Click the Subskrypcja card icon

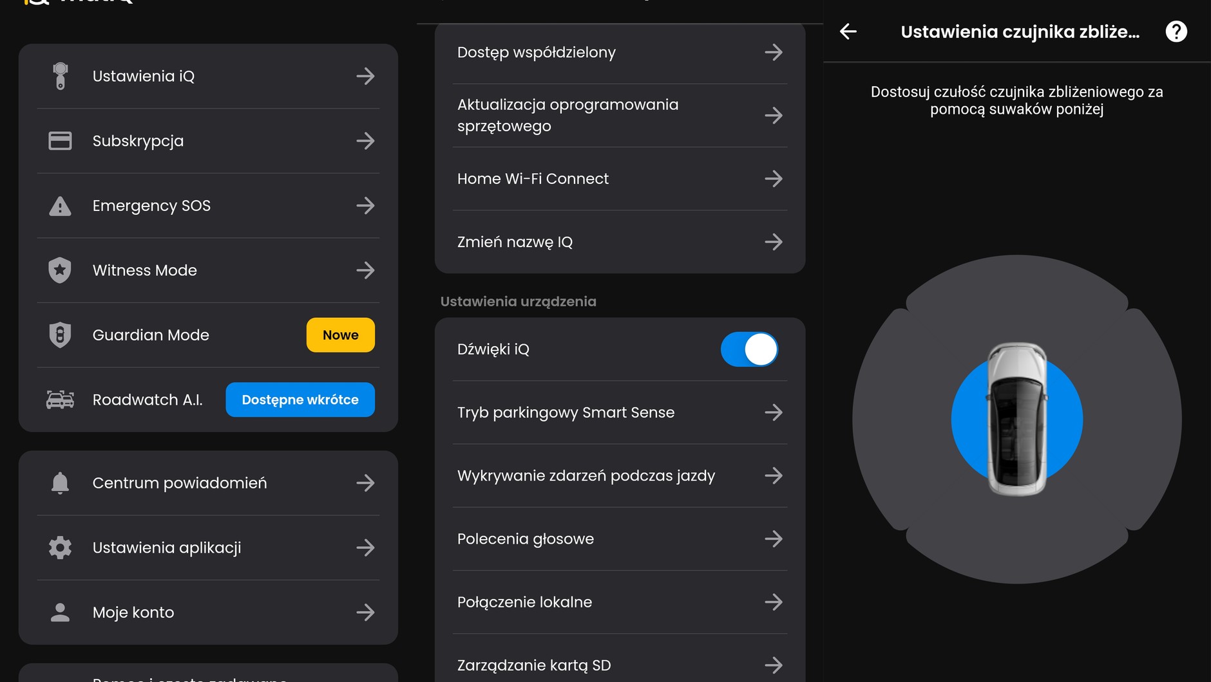(x=60, y=141)
